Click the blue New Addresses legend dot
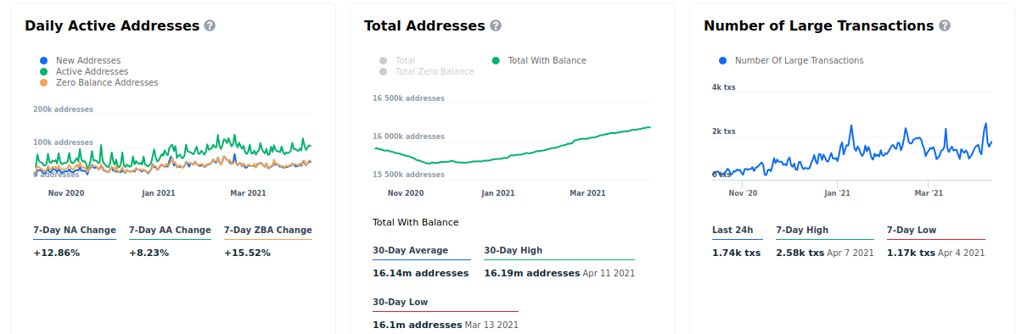 [44, 61]
